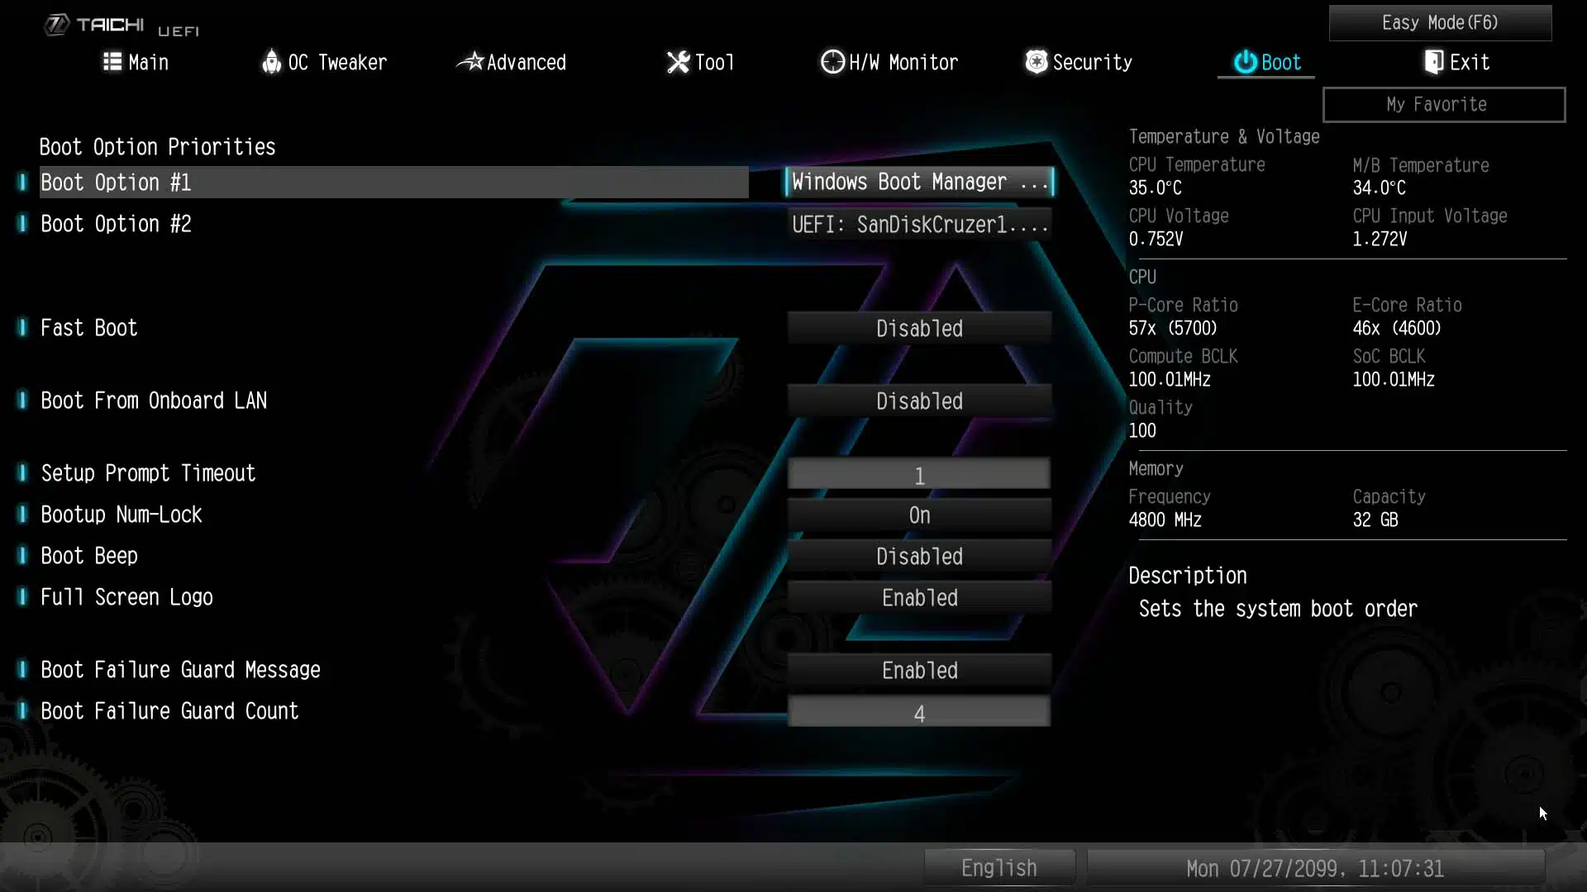This screenshot has height=892, width=1587.
Task: Click the CPU Input Voltage 1.272V value
Action: tap(1380, 240)
